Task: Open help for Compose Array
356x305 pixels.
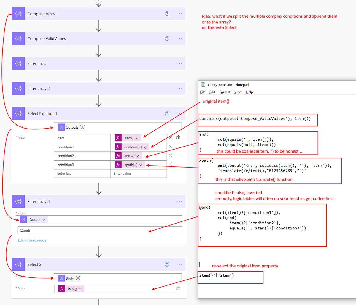Action: [x=167, y=14]
